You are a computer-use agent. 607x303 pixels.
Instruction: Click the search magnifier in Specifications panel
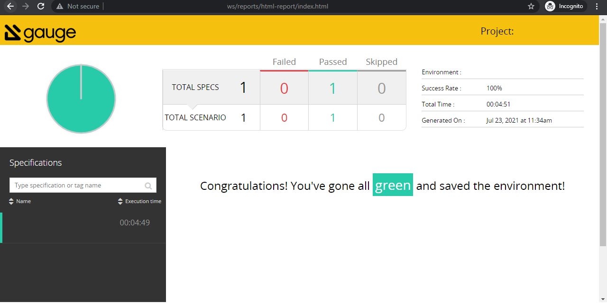pos(149,185)
